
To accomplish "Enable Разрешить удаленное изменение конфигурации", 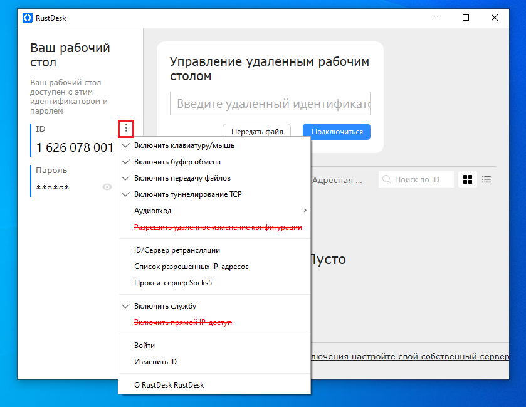I will coord(214,227).
